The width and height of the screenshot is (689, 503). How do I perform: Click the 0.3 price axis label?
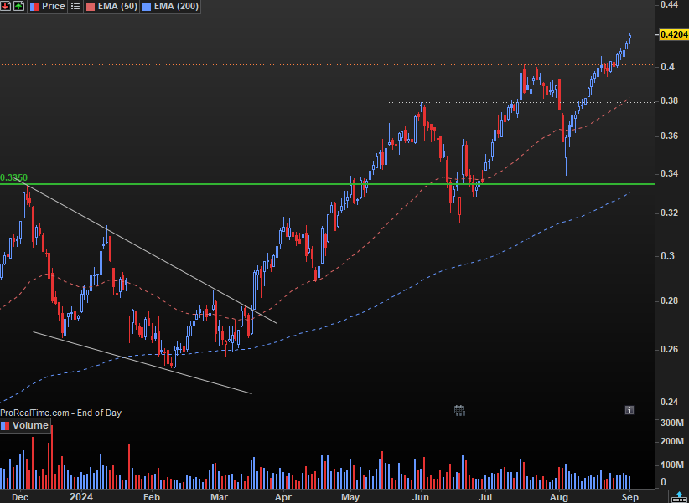click(667, 256)
